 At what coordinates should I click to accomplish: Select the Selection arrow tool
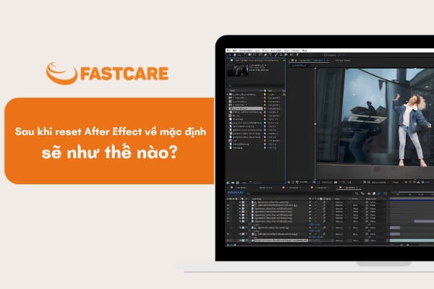click(230, 55)
